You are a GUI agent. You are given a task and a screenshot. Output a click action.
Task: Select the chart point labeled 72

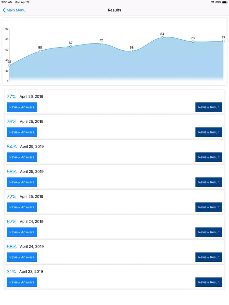pos(101,44)
